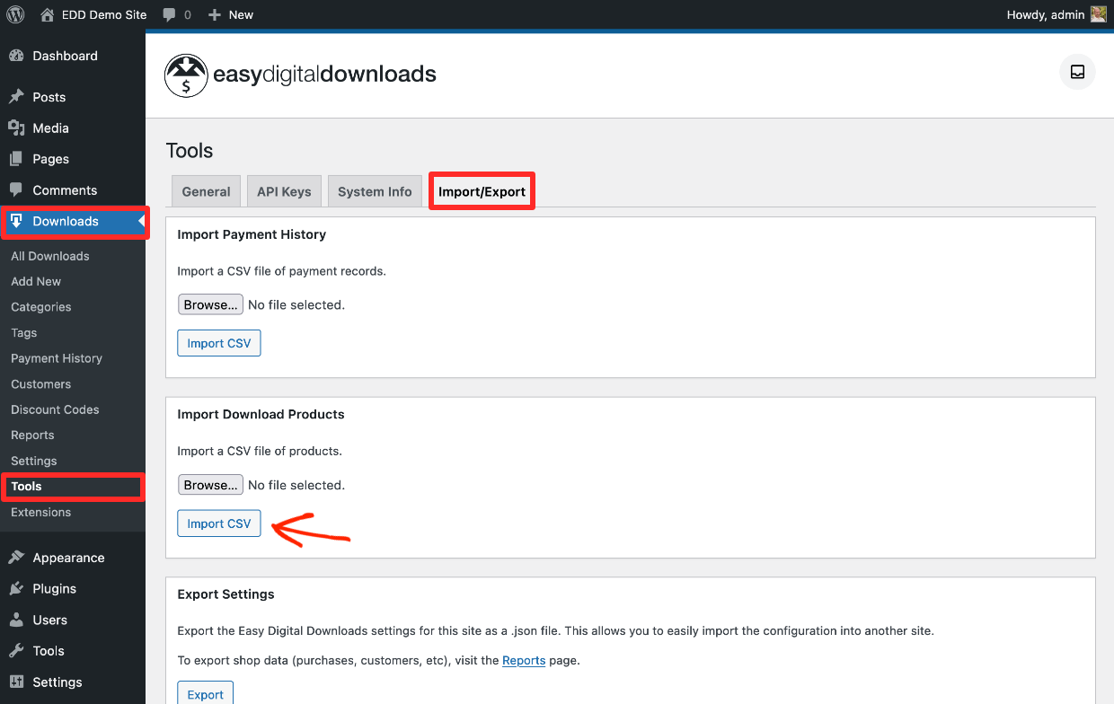
Task: Click the Plugins plug icon
Action: 18,588
